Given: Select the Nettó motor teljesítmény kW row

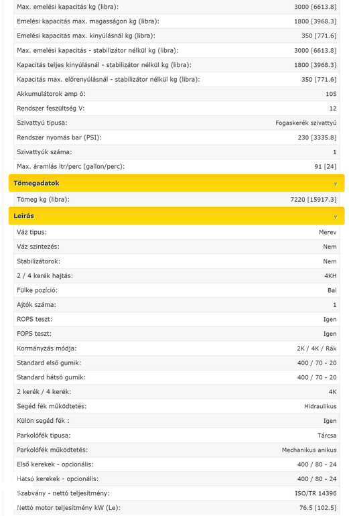Looking at the screenshot, I should coord(176,508).
